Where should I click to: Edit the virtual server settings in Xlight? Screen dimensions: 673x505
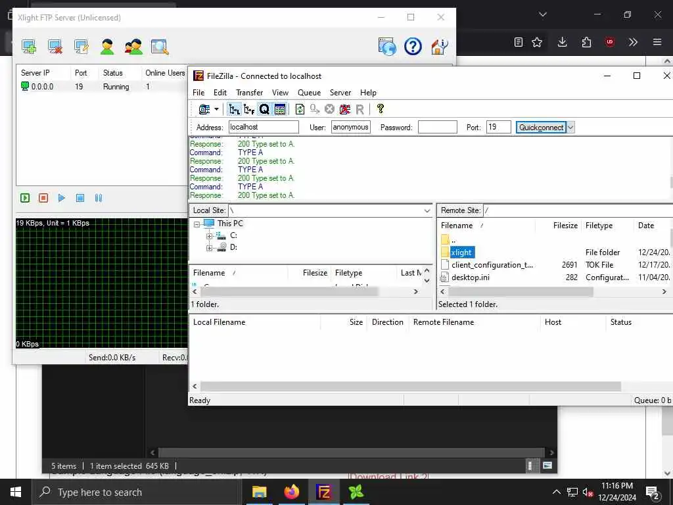click(x=81, y=47)
